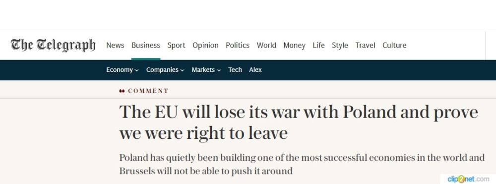Expand the Companies dropdown
Screen dimensions: 496x184
(x=165, y=70)
